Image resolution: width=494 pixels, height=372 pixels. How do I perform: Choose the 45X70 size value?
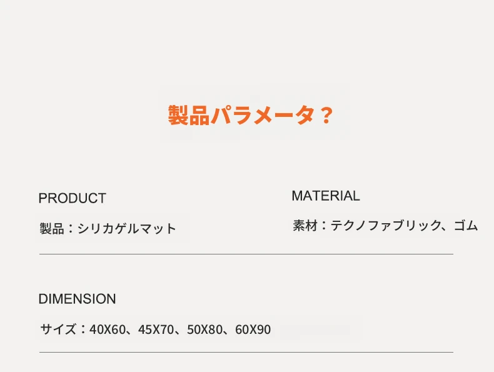(x=156, y=329)
